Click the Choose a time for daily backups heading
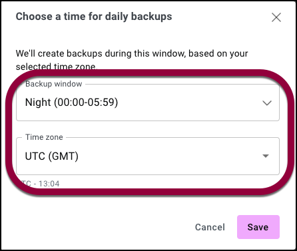297x251 pixels. [94, 17]
